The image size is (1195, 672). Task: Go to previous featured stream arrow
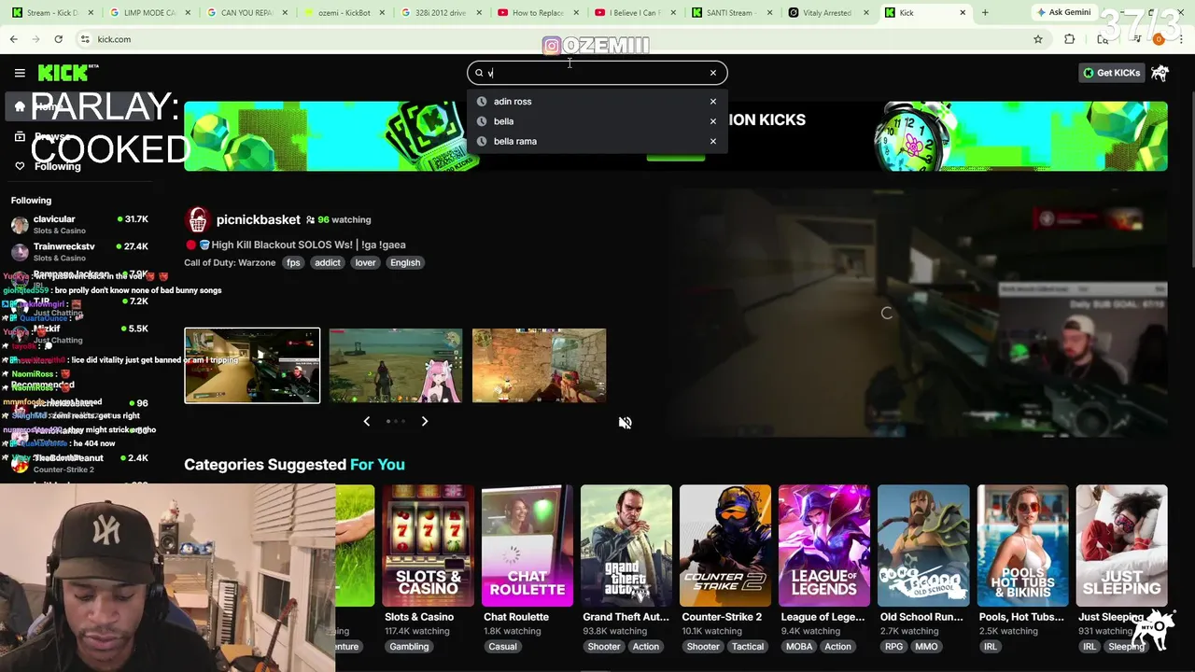click(x=367, y=421)
